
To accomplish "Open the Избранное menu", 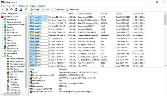I will 23,6.
